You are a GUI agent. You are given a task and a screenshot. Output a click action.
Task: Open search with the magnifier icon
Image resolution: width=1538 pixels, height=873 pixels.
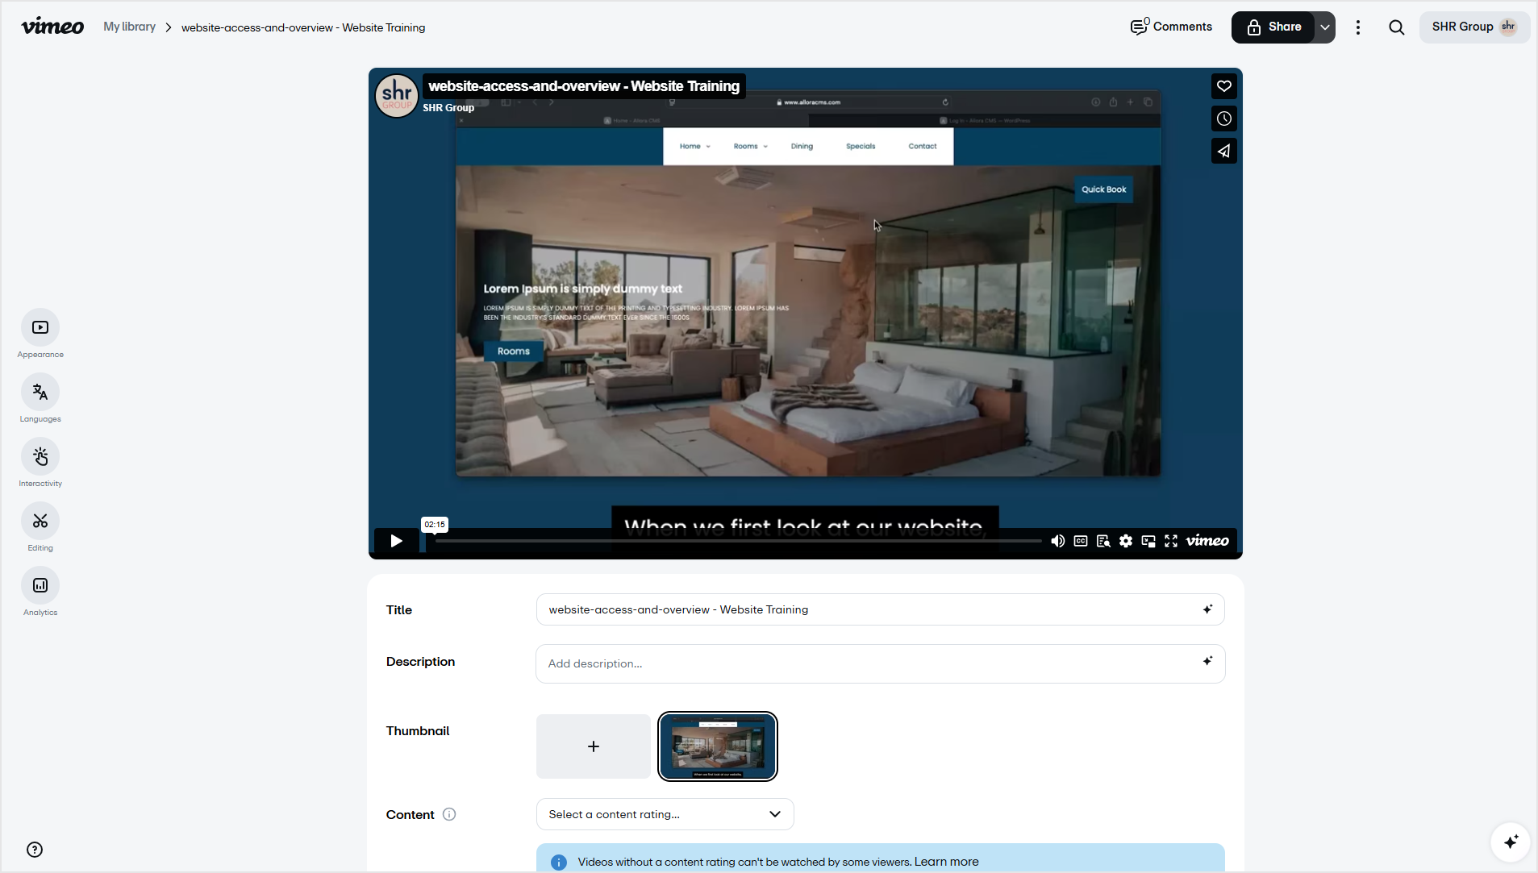(x=1397, y=27)
